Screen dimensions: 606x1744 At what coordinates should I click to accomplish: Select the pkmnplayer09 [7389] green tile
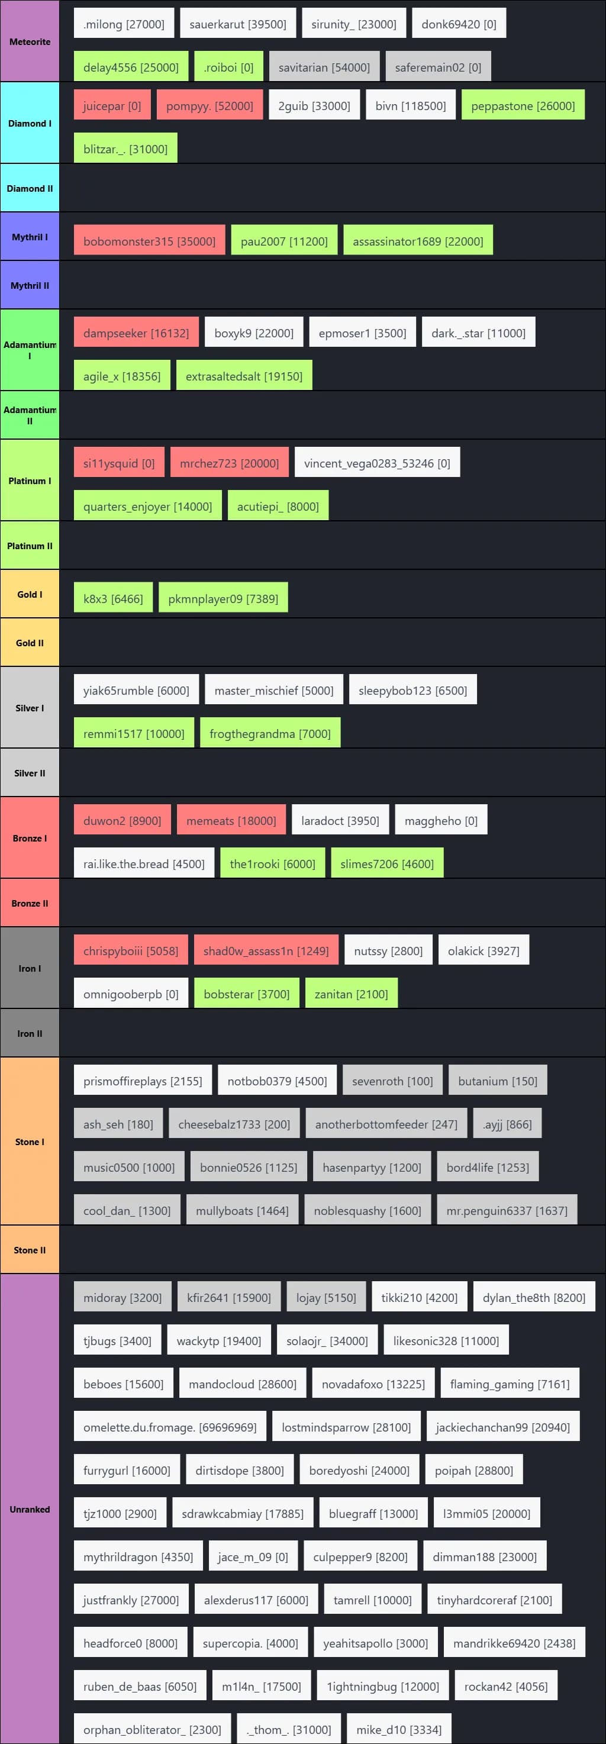223,598
